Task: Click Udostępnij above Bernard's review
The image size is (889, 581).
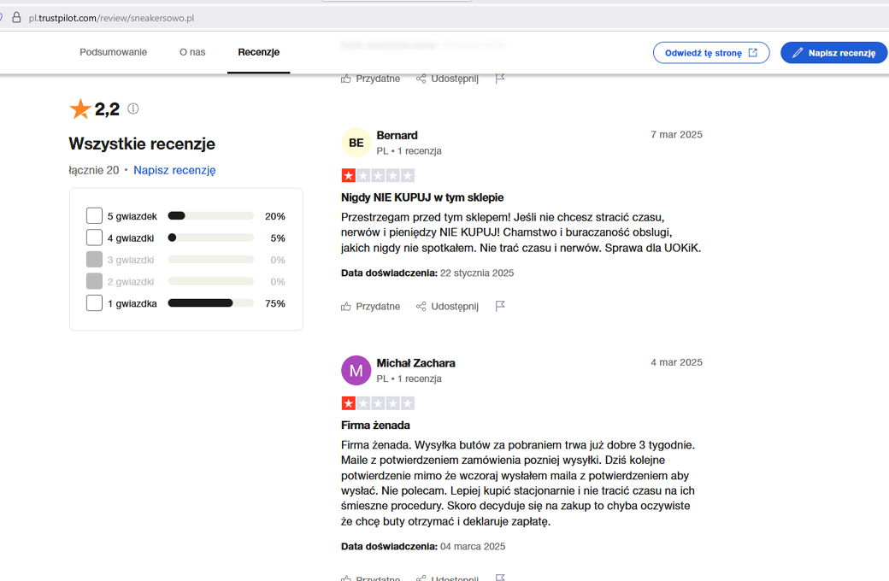Action: click(447, 79)
